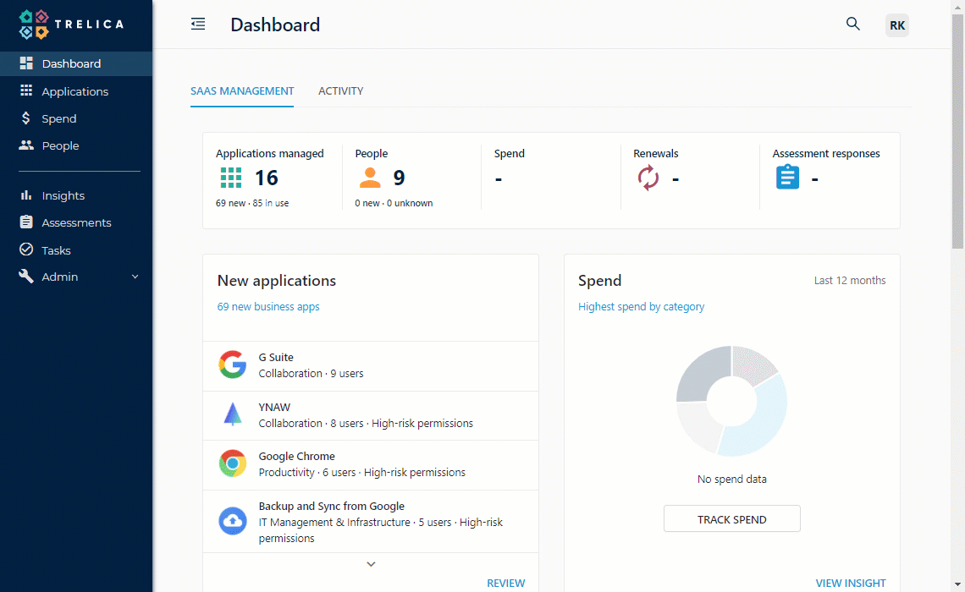This screenshot has height=592, width=965.
Task: Click the Spend summary card label
Action: tap(509, 153)
